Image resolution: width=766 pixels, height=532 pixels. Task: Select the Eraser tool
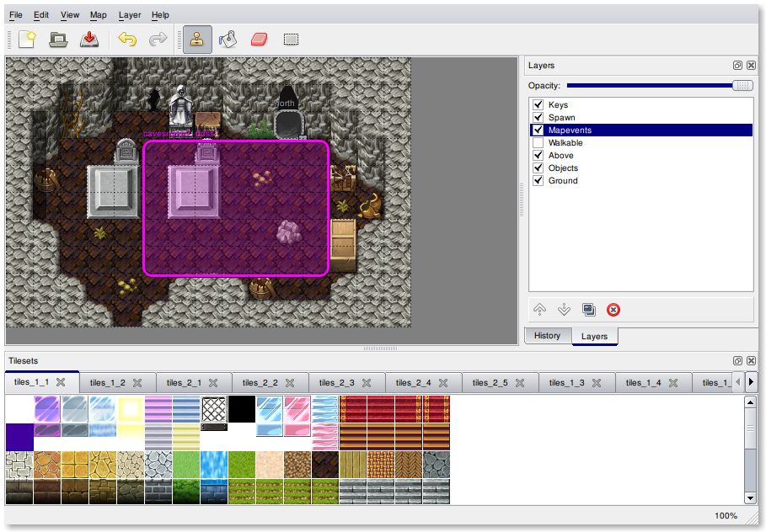259,39
